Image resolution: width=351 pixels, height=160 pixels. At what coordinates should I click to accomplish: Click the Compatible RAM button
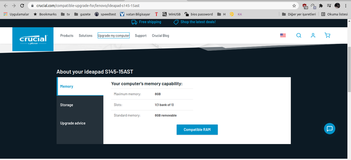pyautogui.click(x=197, y=130)
